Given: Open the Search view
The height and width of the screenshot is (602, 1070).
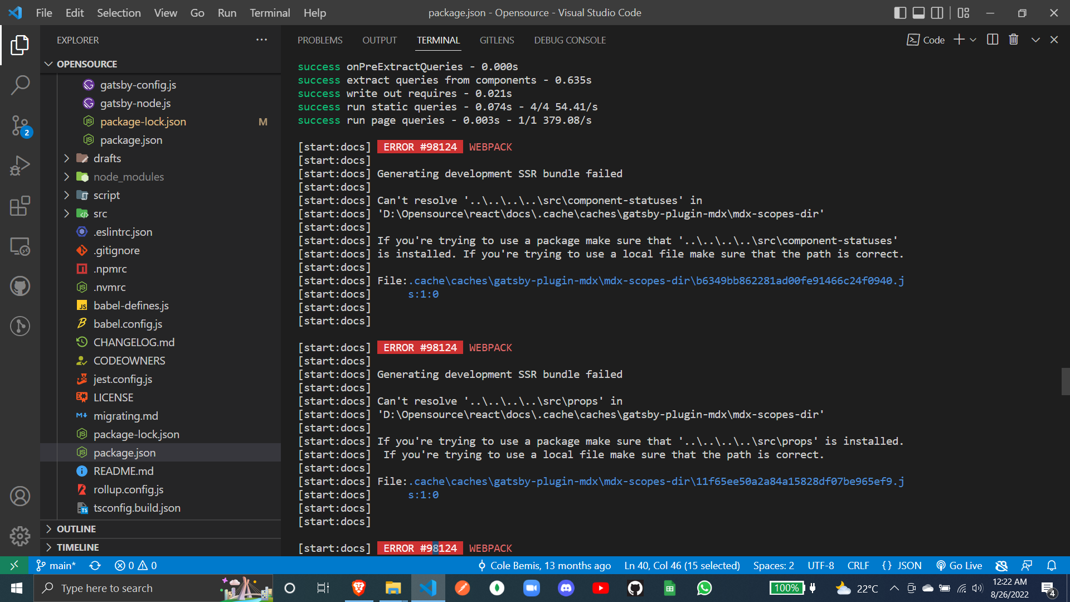Looking at the screenshot, I should pos(20,85).
